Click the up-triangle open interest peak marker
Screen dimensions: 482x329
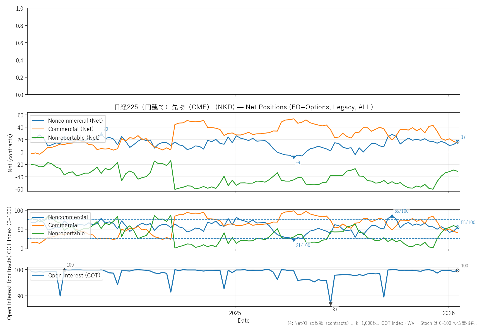coord(64,270)
